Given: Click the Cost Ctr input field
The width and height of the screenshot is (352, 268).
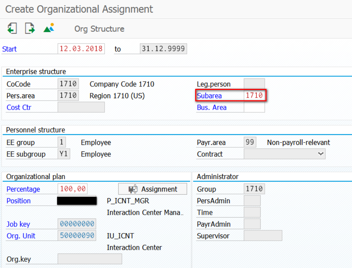Looking at the screenshot, I should (x=81, y=107).
